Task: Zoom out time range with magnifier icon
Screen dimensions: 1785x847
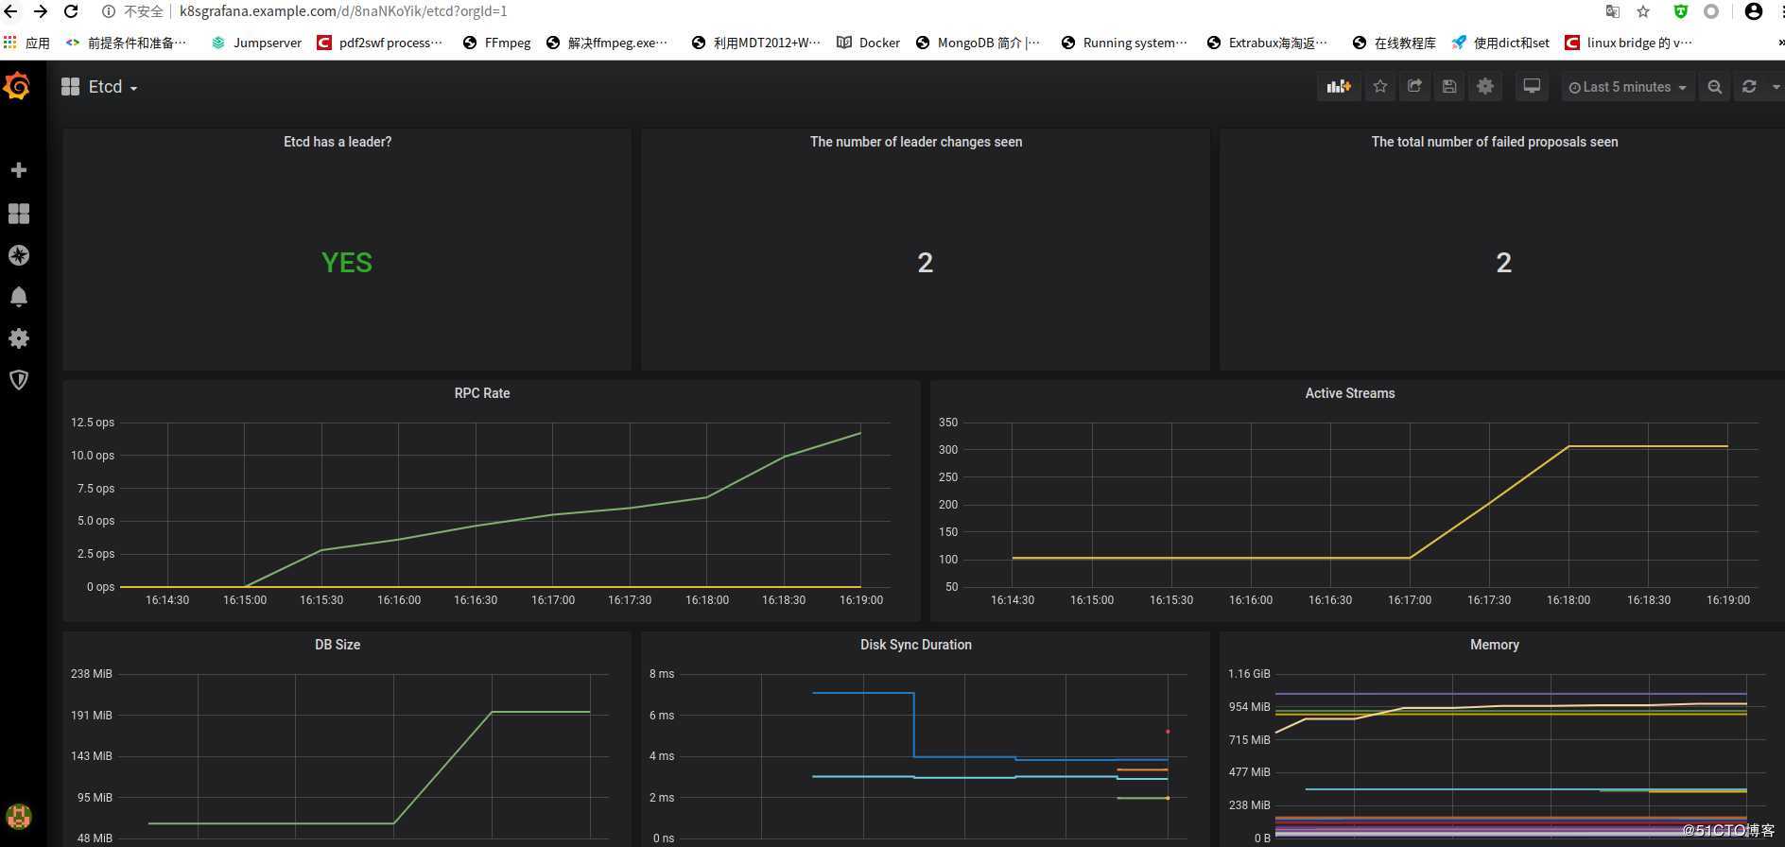Action: pos(1714,87)
